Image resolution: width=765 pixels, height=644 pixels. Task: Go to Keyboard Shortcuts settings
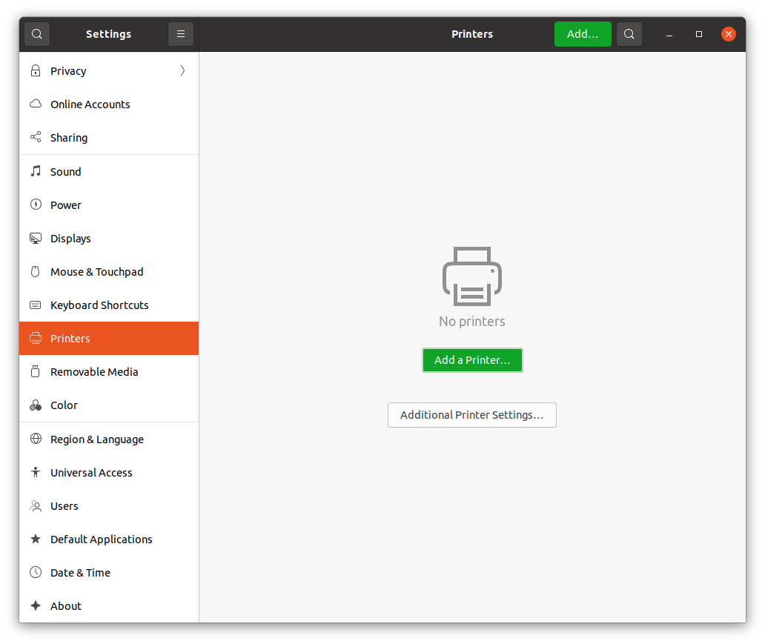[x=99, y=305]
